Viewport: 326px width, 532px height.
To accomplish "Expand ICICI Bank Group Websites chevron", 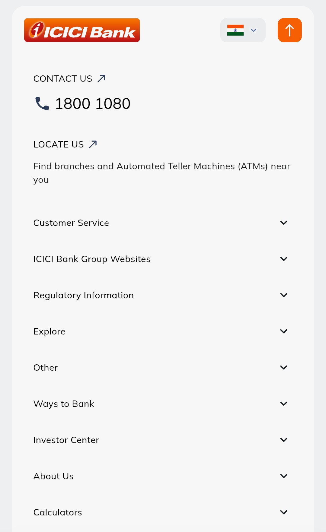I will (x=283, y=259).
